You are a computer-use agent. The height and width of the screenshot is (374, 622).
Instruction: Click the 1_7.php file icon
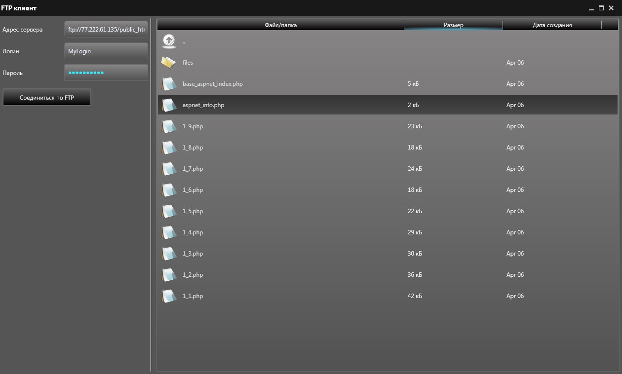(x=169, y=169)
